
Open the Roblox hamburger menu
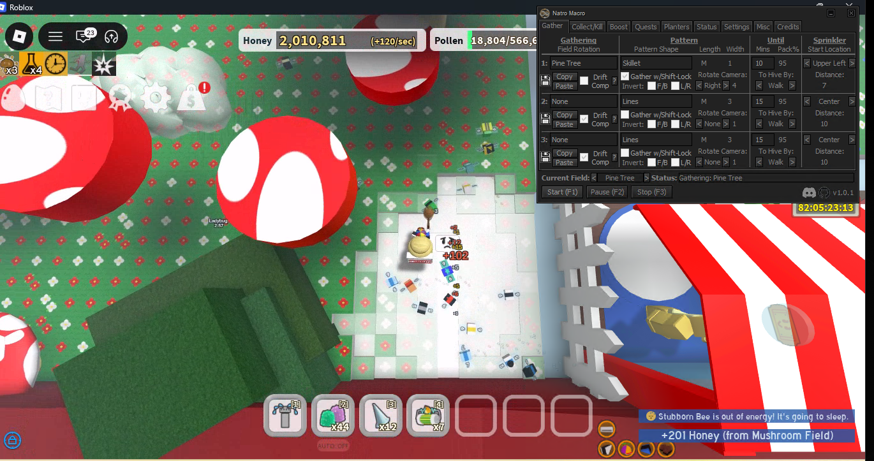pos(57,36)
